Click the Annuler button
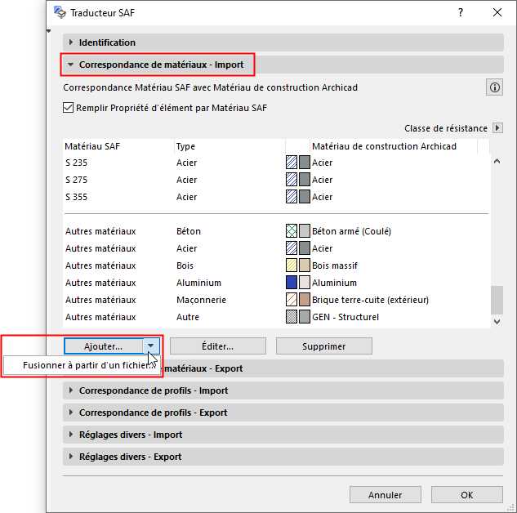The image size is (517, 513). 386,495
